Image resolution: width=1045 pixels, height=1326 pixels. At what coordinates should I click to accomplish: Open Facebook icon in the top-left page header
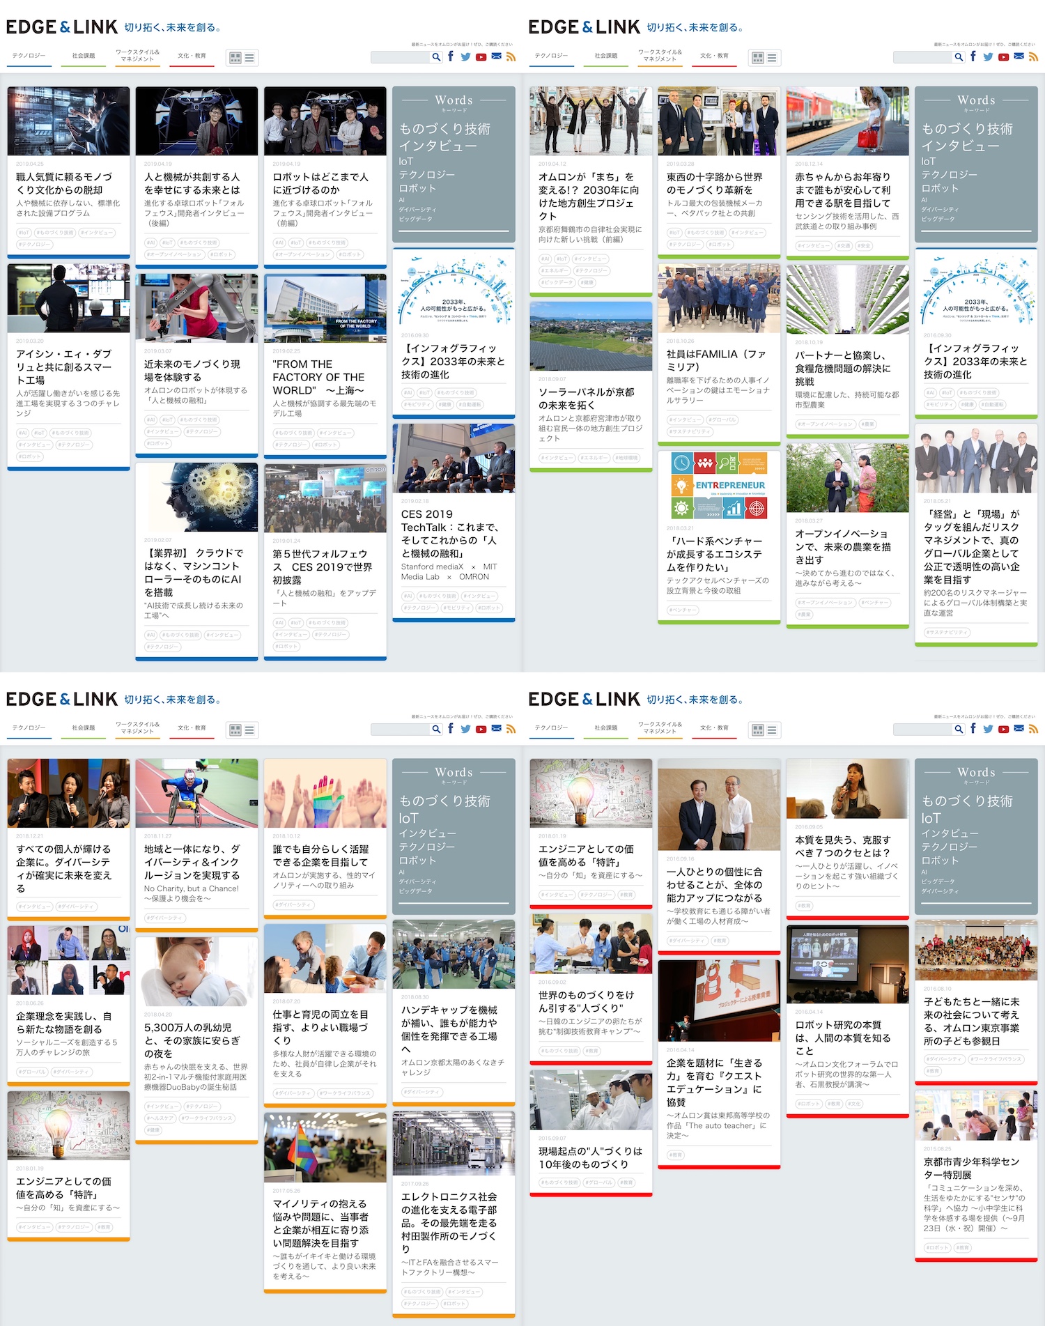451,56
